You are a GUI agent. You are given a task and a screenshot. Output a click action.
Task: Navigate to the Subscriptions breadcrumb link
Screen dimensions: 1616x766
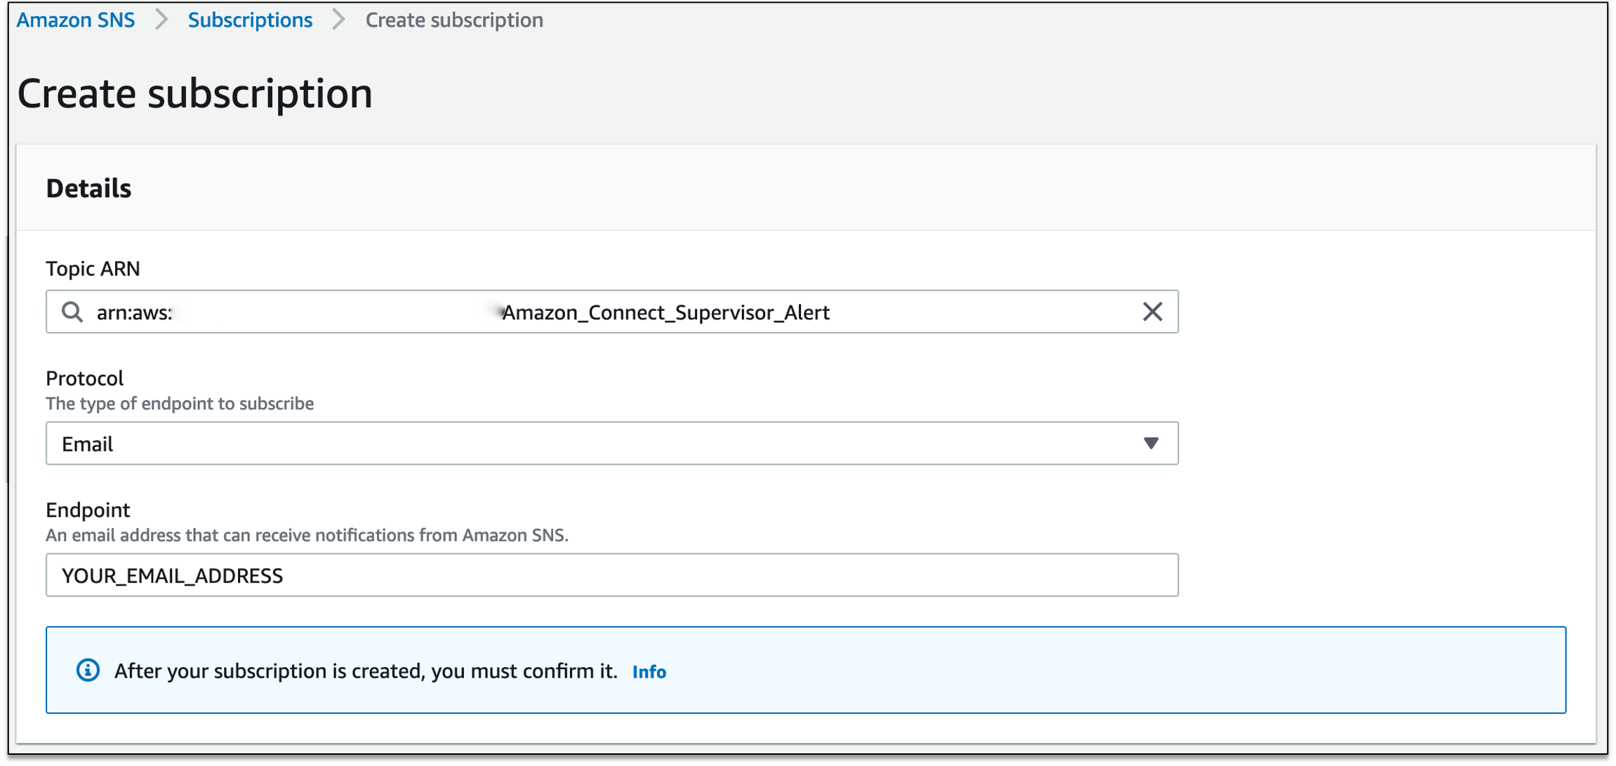tap(250, 20)
